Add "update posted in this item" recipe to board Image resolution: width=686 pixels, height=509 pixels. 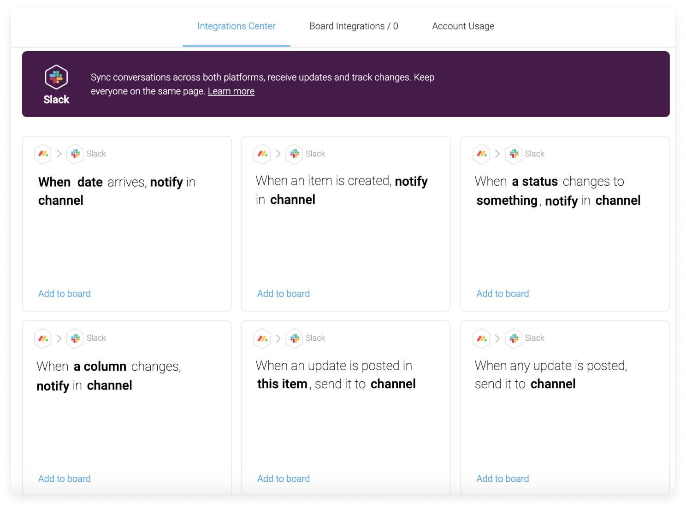click(x=284, y=479)
